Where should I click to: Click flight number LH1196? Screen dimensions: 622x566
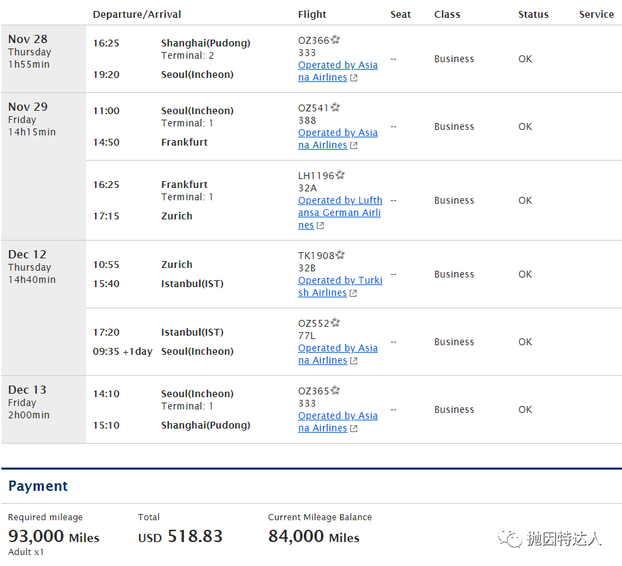[x=316, y=176]
